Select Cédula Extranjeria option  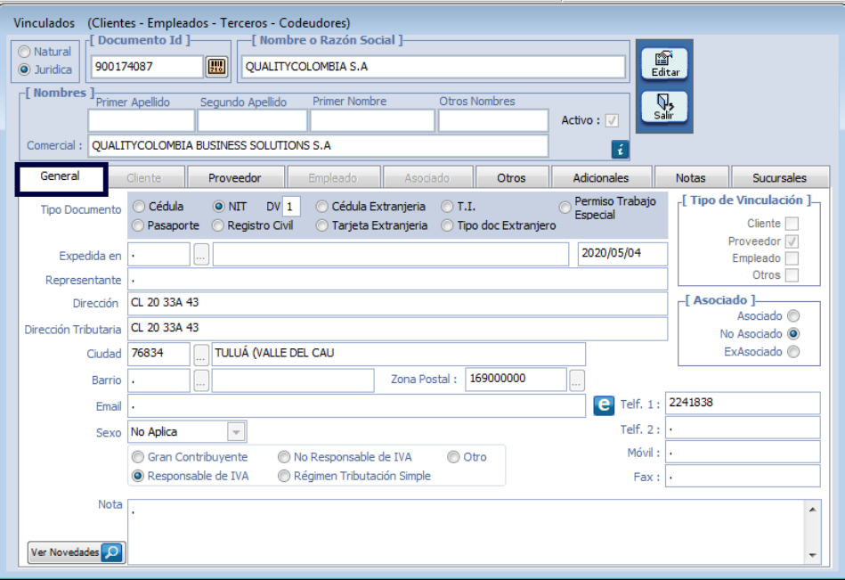click(x=321, y=207)
